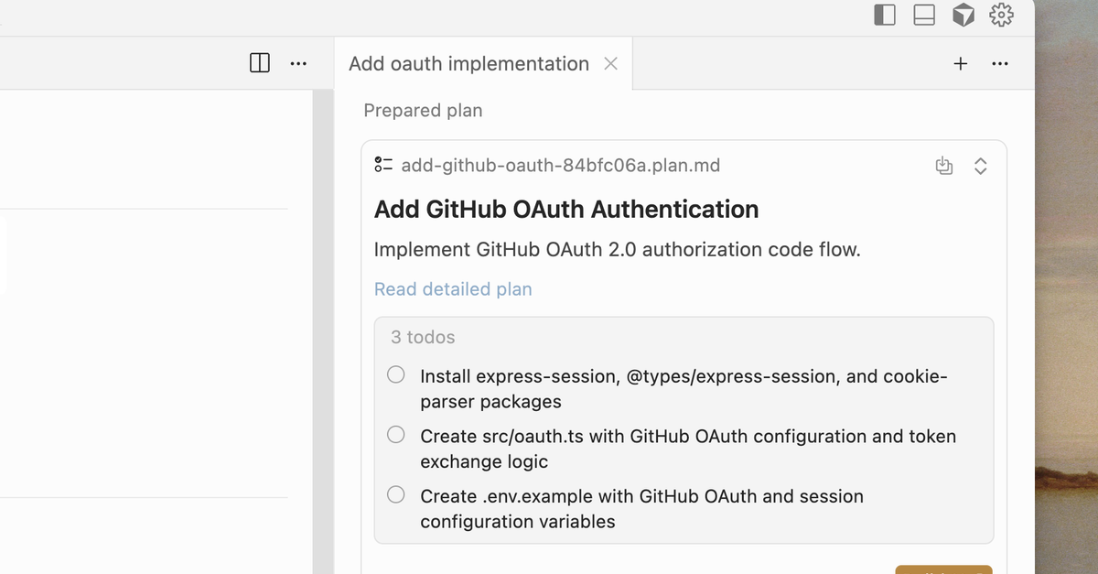Close the Add oauth implementation tab
The height and width of the screenshot is (574, 1098).
click(x=611, y=63)
